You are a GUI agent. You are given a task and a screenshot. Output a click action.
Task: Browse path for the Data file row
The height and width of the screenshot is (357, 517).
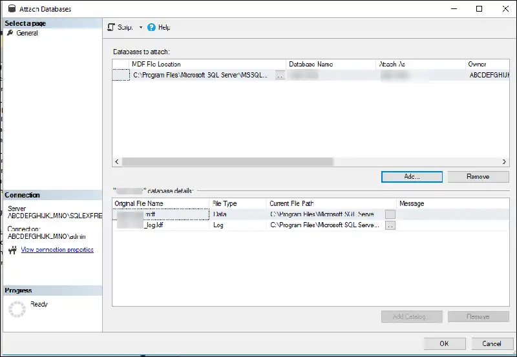point(390,214)
